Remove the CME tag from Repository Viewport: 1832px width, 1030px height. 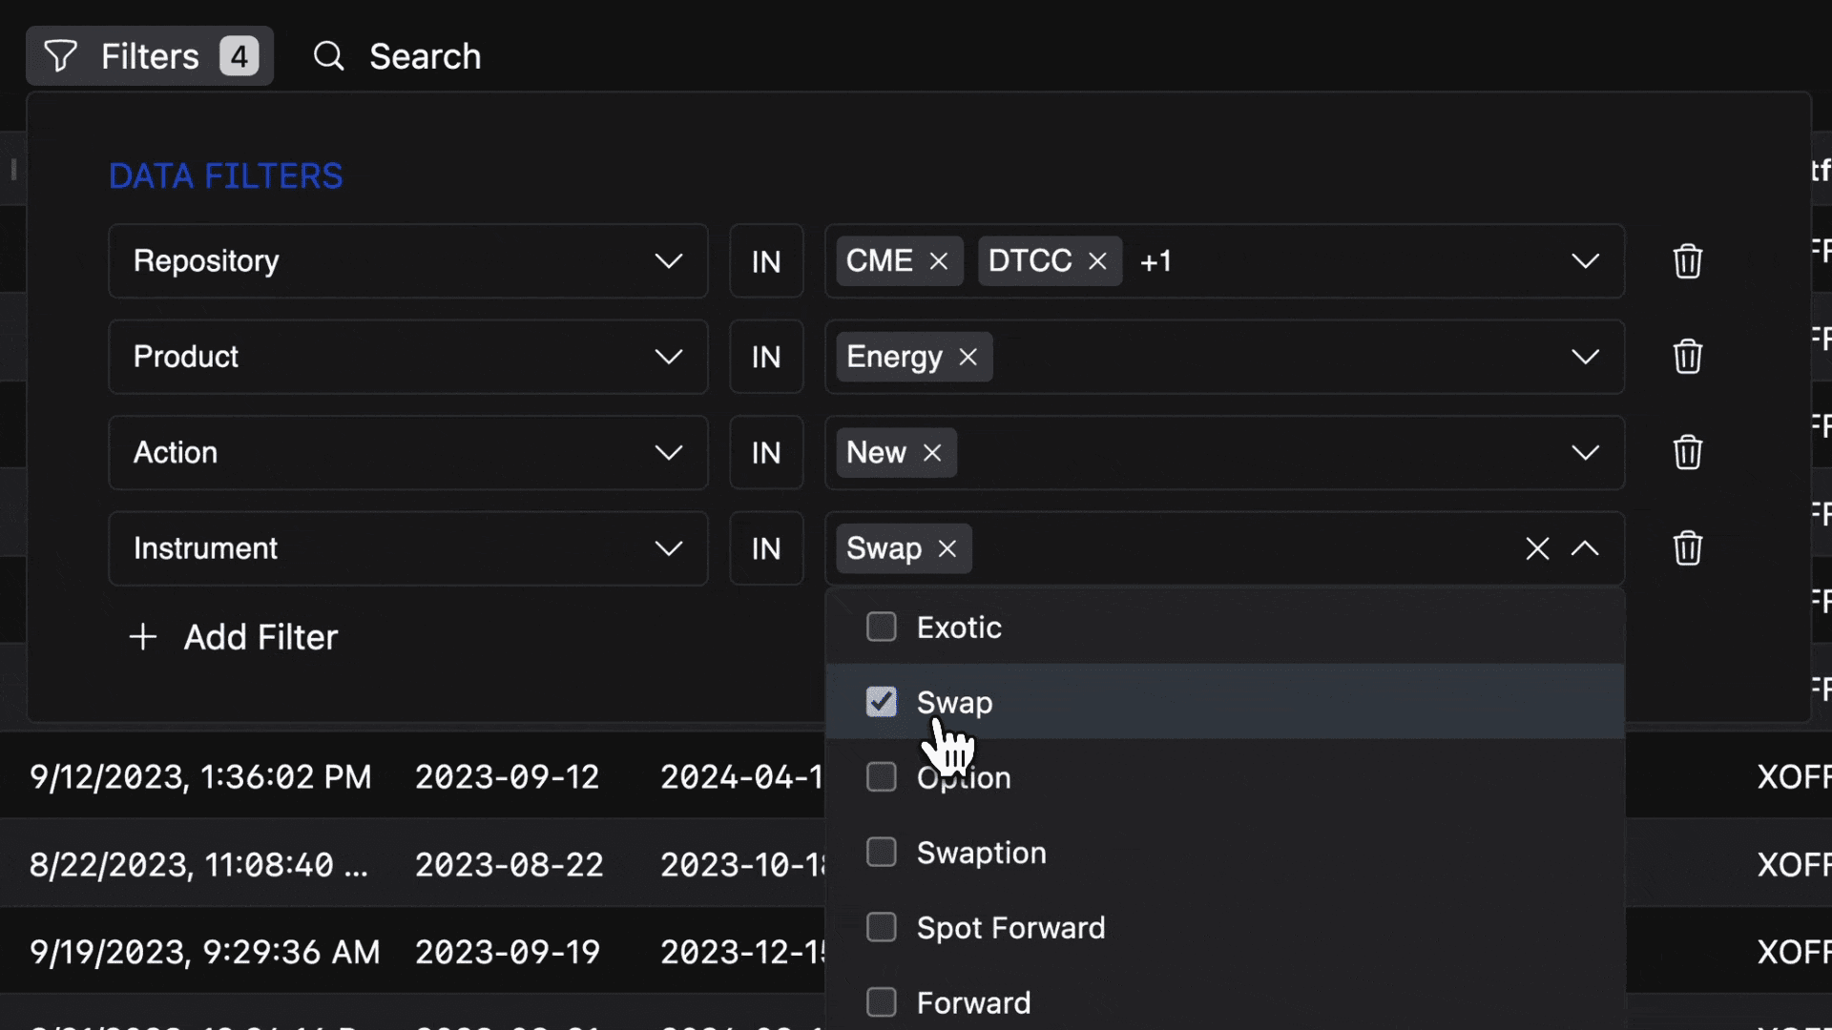[939, 261]
